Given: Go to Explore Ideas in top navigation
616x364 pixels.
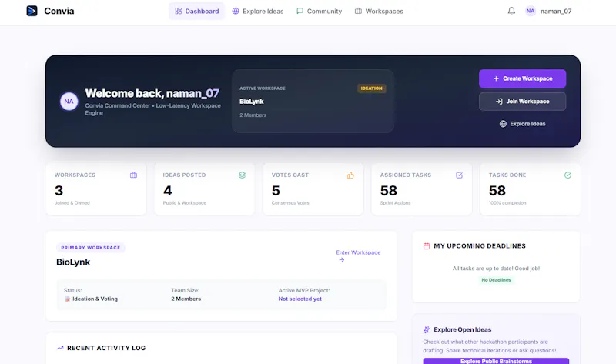Looking at the screenshot, I should click(258, 11).
